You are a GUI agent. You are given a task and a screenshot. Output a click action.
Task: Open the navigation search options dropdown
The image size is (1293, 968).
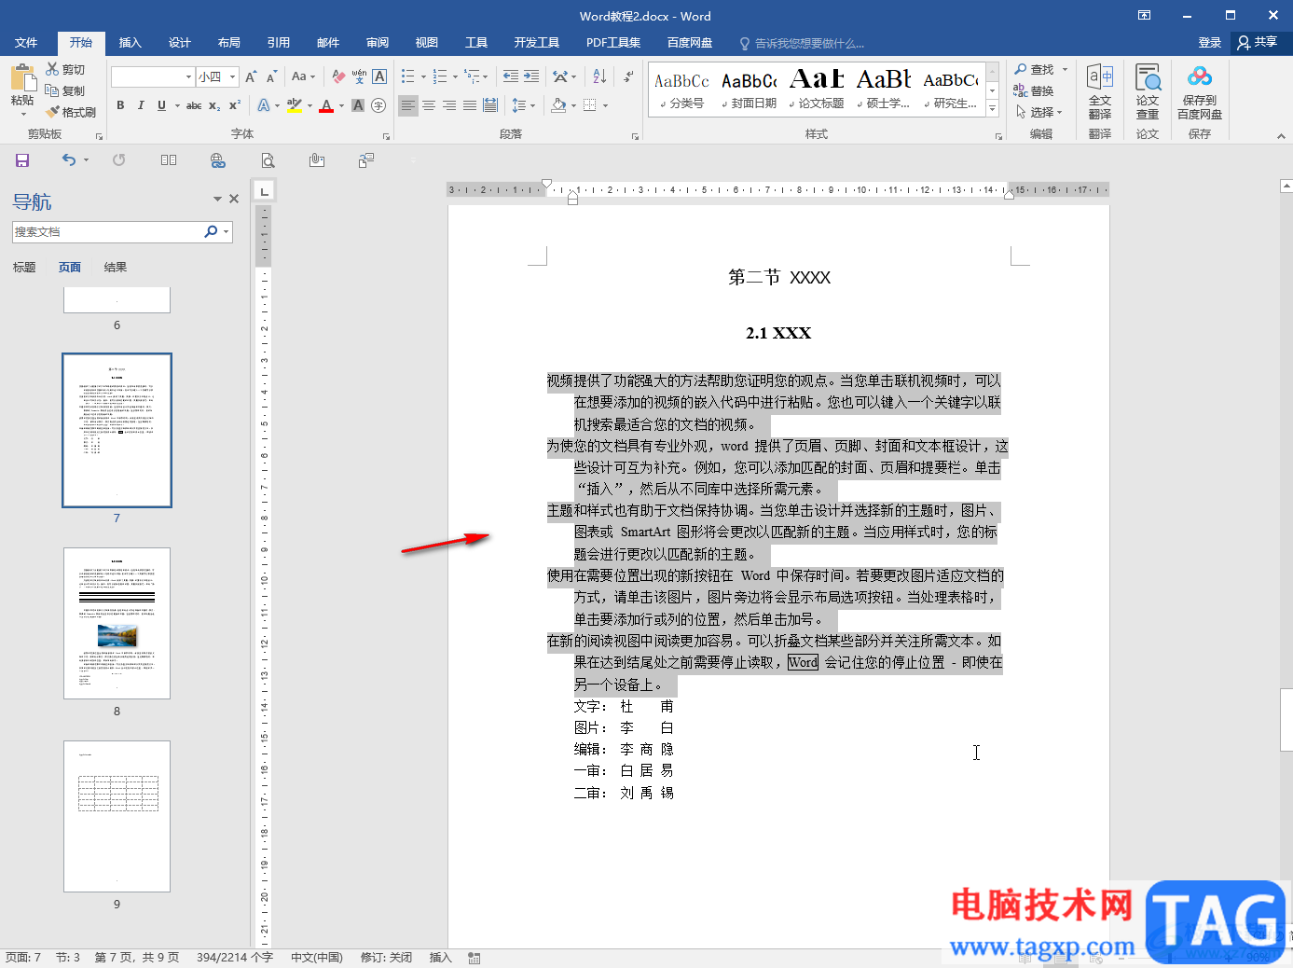click(x=227, y=232)
